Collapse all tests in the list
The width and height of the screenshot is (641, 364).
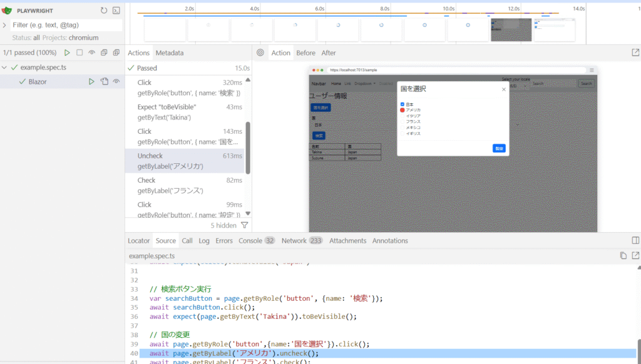coord(104,53)
